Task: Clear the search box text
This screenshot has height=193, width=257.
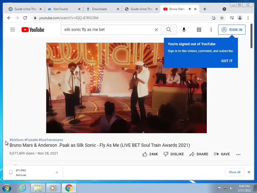Action: point(156,30)
